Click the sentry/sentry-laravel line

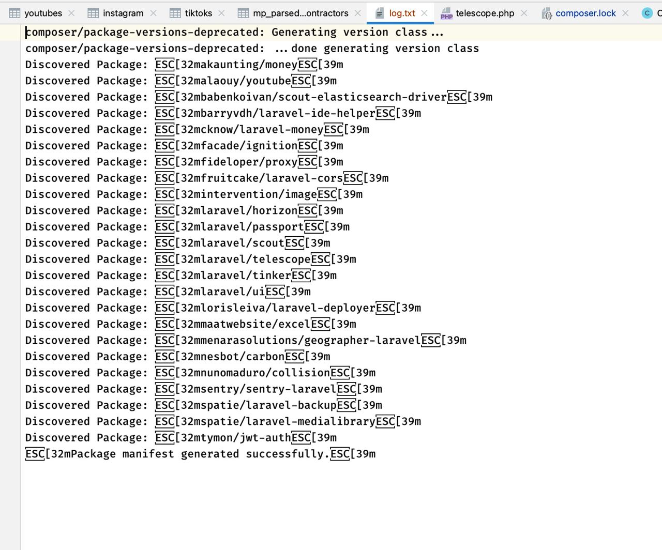pyautogui.click(x=204, y=389)
